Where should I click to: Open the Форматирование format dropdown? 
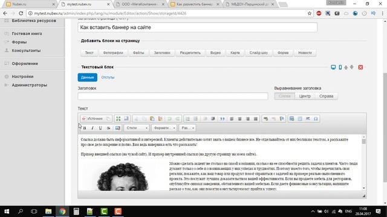(164, 128)
